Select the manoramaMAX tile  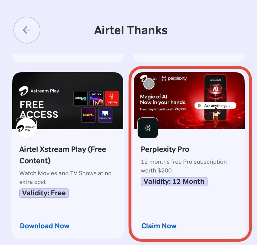point(105,115)
